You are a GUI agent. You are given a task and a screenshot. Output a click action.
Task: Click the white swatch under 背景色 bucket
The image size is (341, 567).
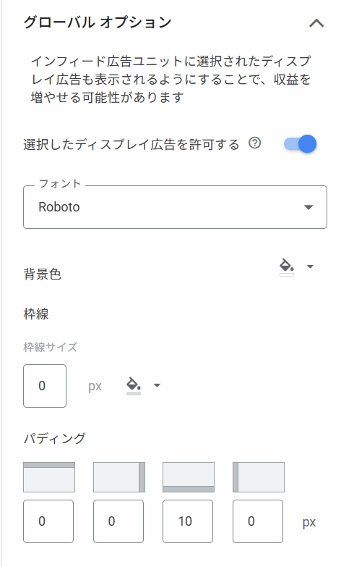287,275
